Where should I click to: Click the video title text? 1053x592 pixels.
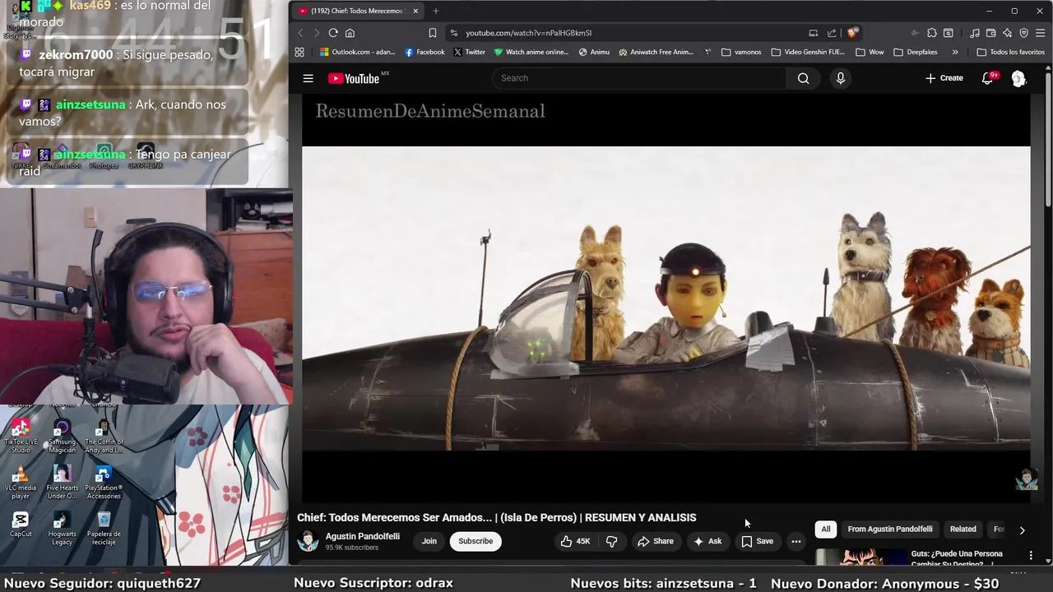pos(497,517)
